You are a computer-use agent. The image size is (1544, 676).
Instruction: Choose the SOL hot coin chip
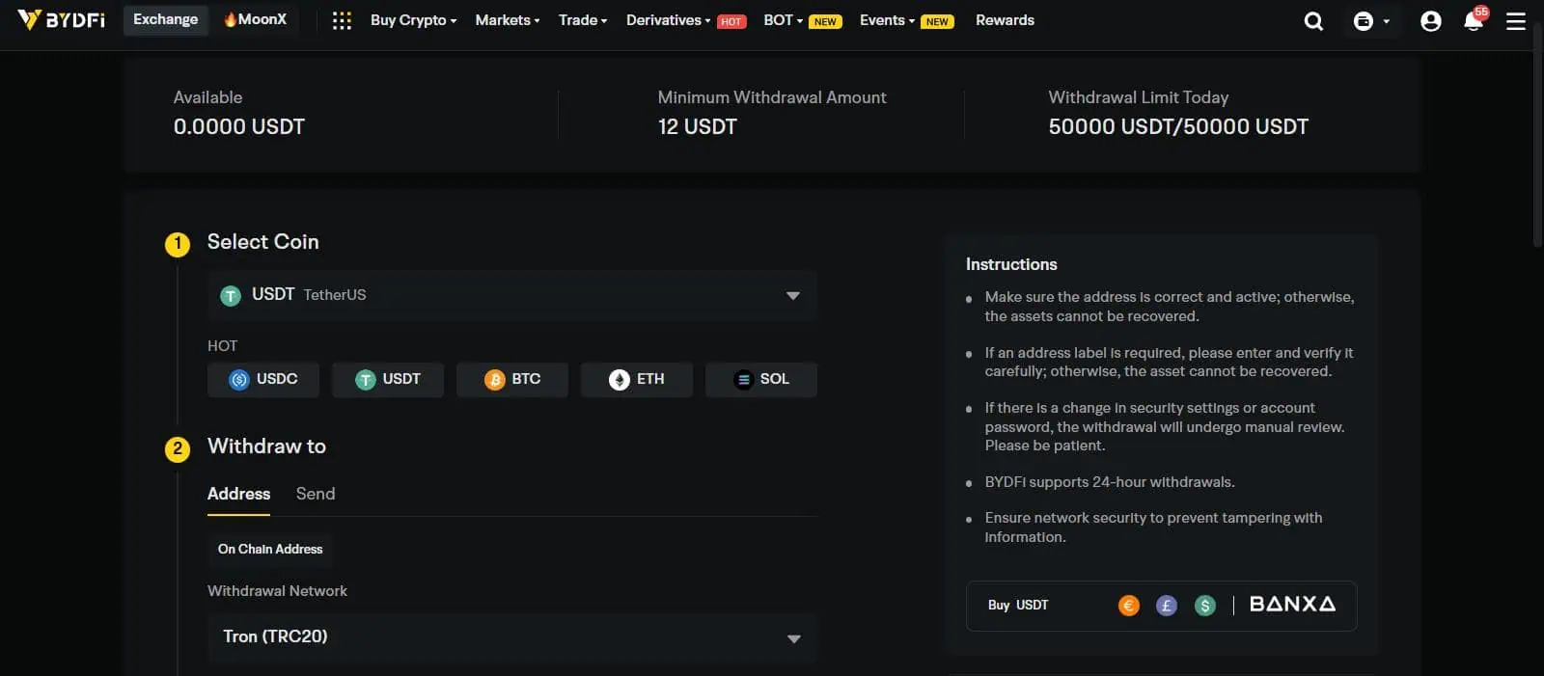coord(761,379)
